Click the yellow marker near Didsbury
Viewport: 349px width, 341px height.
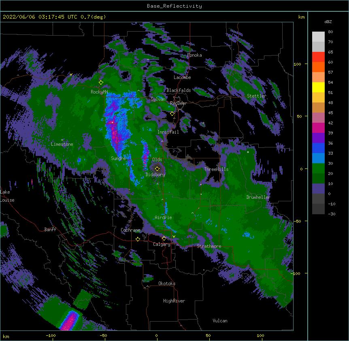tap(157, 168)
